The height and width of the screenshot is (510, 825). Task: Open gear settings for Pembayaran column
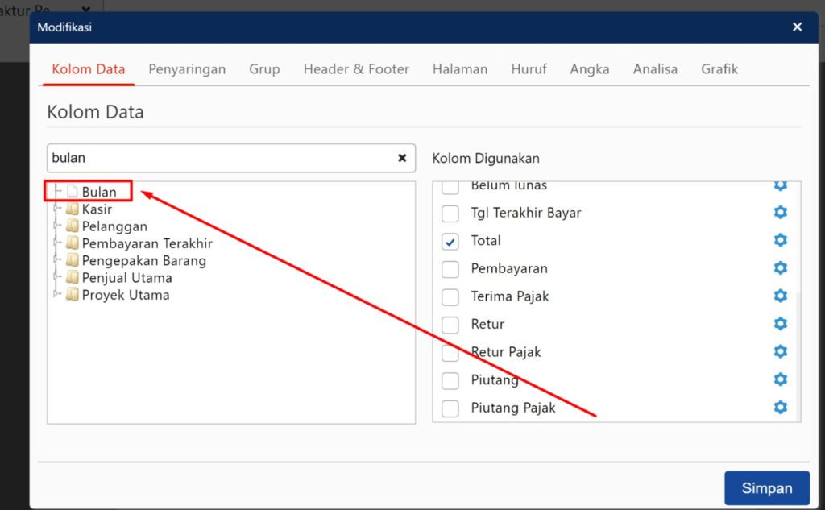(x=780, y=267)
